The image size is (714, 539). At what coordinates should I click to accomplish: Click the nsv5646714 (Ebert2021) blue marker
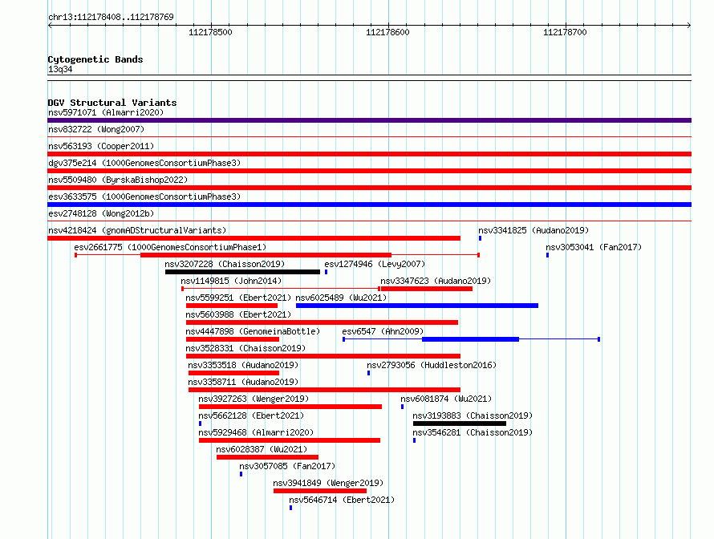point(290,508)
